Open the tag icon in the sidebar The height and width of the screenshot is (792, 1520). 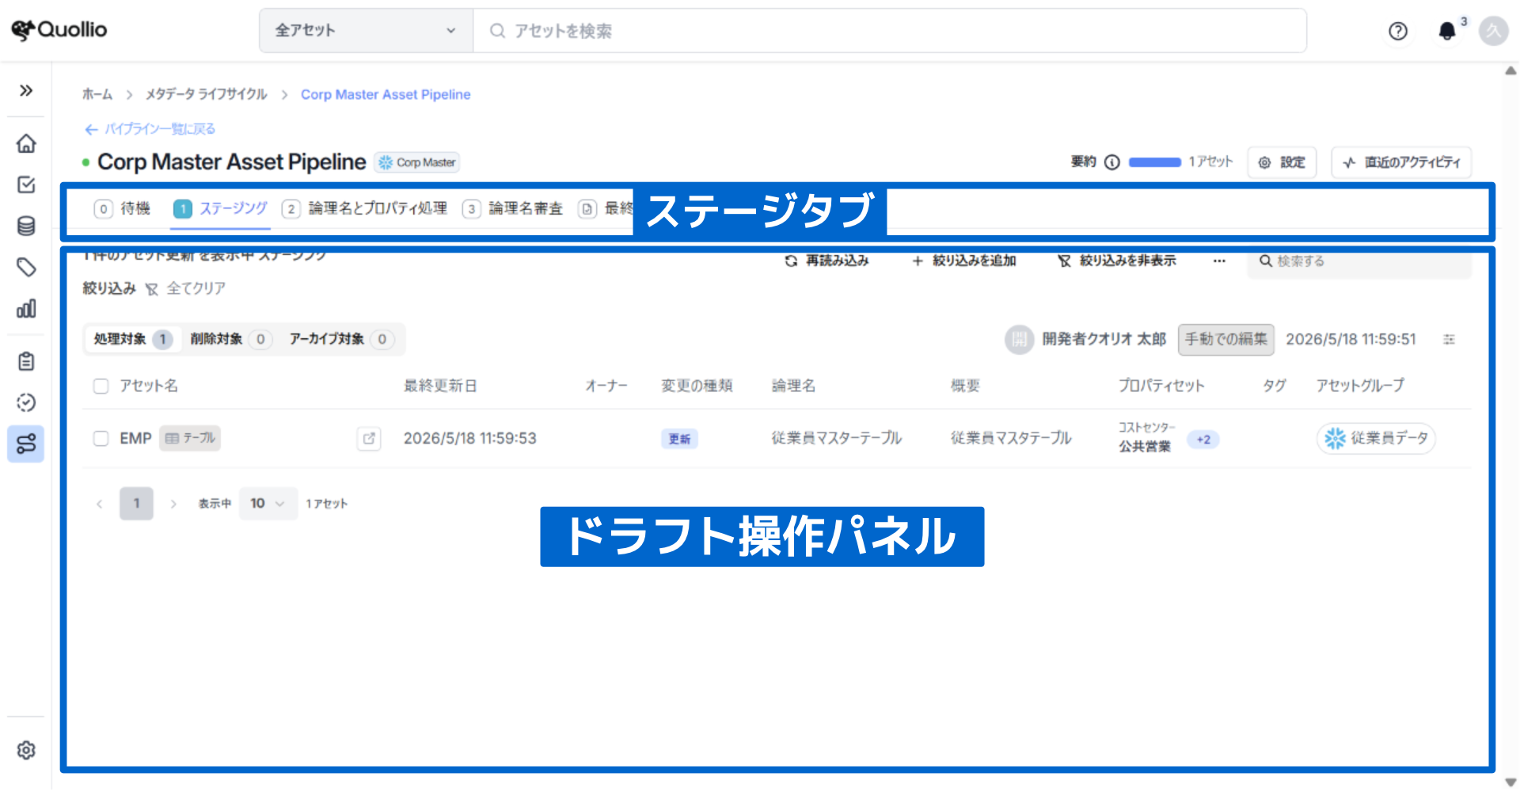click(26, 267)
